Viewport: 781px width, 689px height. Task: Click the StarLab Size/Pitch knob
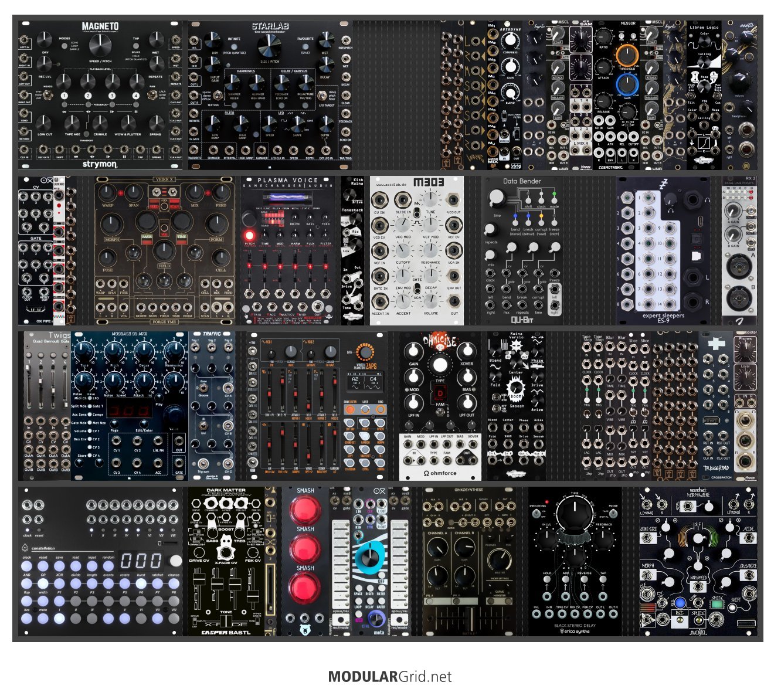coord(269,45)
